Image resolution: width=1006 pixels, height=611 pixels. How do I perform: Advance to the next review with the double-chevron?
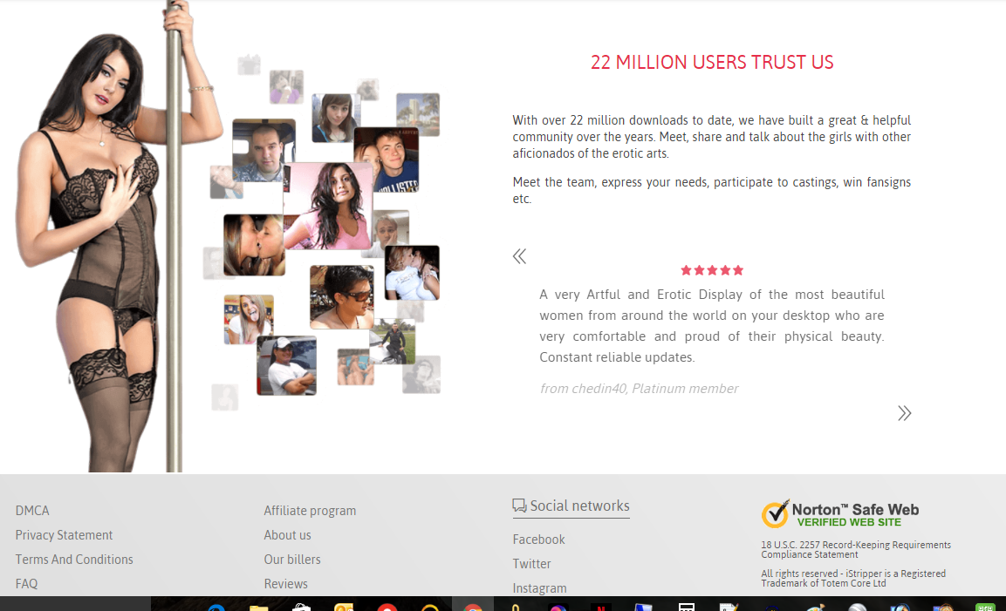[904, 413]
